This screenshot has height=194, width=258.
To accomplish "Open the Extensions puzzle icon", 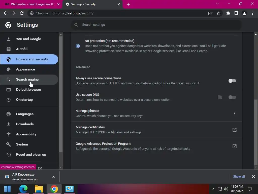I will (x=228, y=13).
